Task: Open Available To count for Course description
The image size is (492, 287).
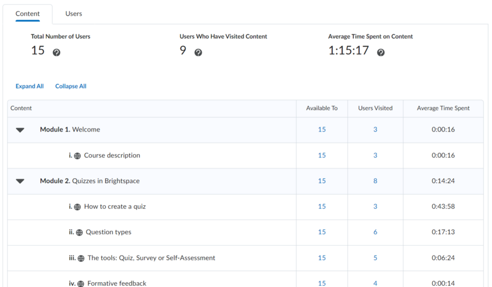Action: coord(322,155)
